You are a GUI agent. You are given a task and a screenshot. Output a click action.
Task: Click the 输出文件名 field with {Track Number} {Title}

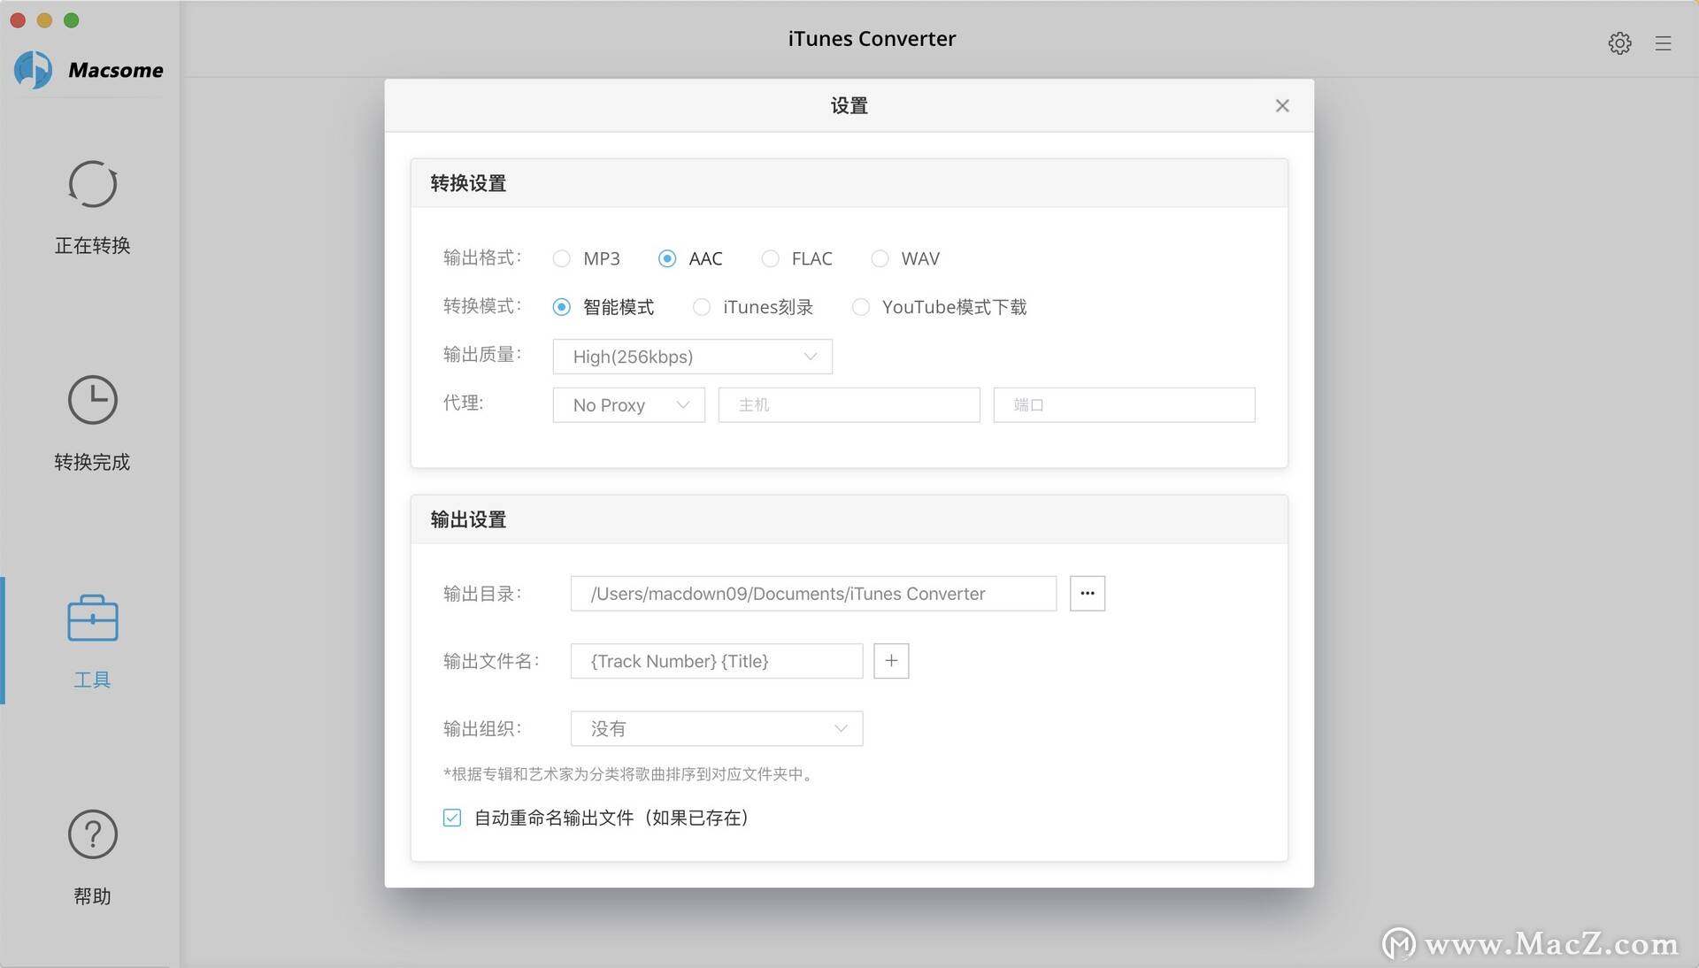tap(716, 661)
